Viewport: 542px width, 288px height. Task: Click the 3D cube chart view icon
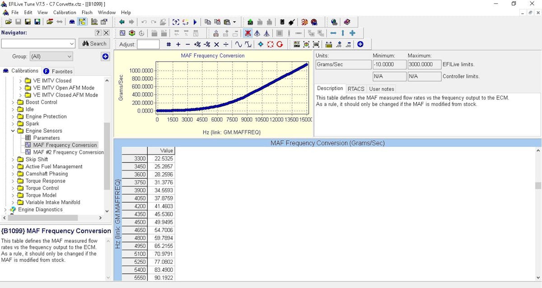(132, 33)
